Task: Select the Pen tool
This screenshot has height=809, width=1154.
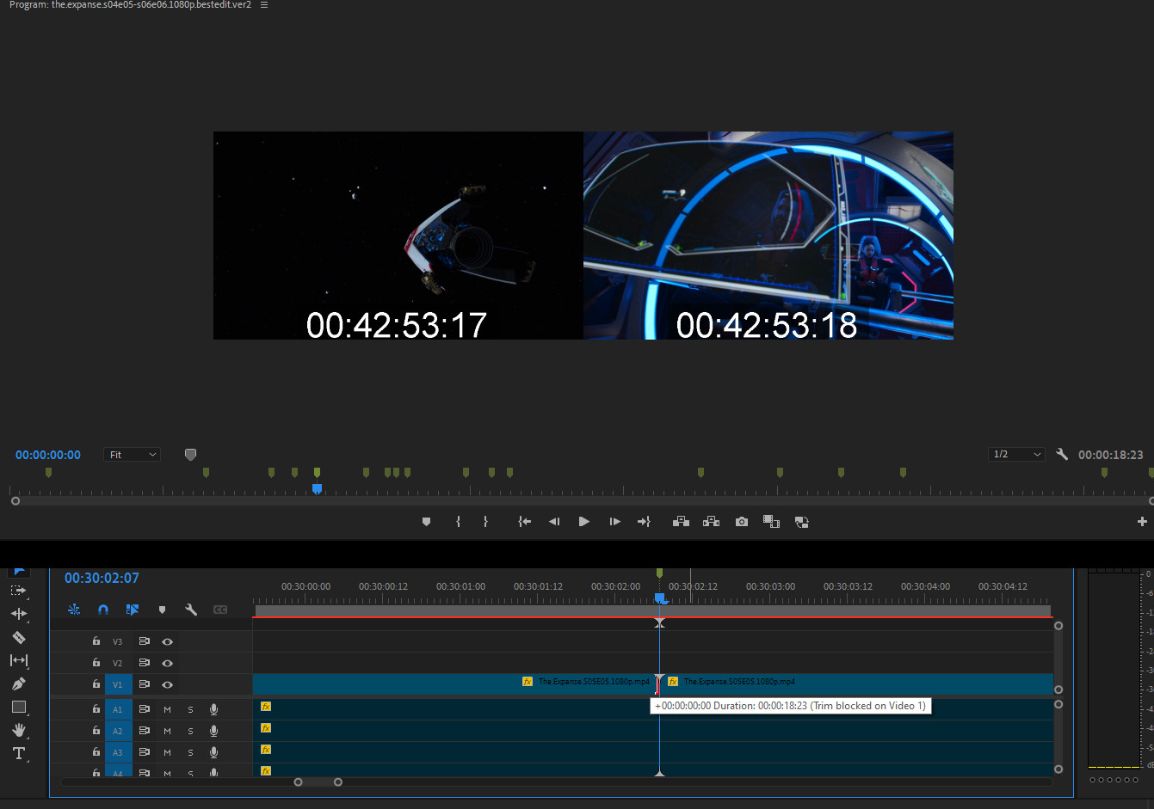Action: (19, 684)
